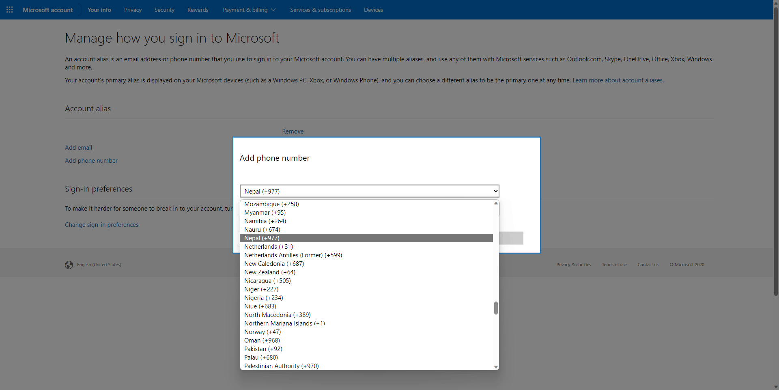Click the Microsoft account home link
Viewport: 779px width, 390px height.
click(48, 10)
